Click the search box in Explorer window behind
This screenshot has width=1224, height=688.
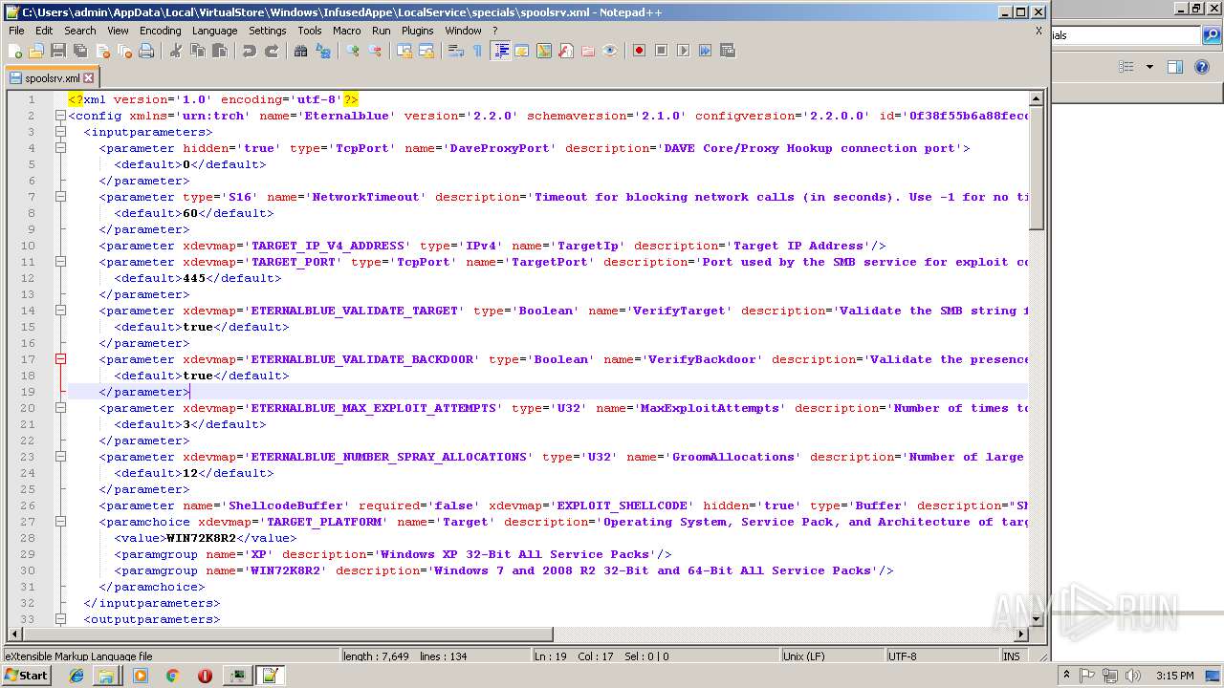click(1126, 35)
